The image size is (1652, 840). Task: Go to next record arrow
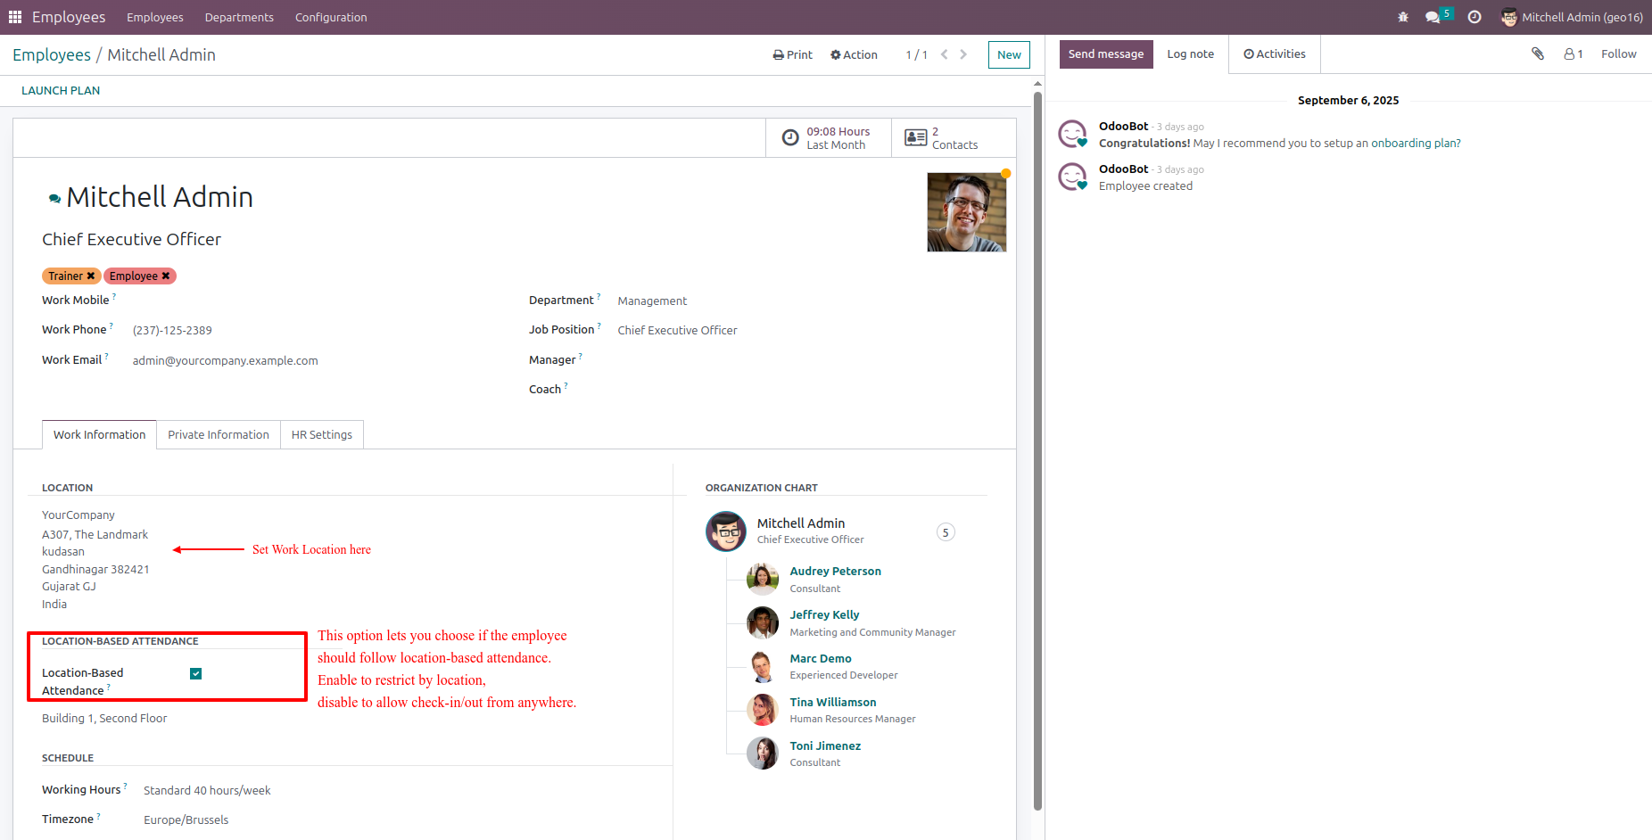point(963,54)
